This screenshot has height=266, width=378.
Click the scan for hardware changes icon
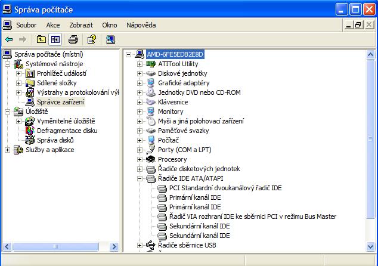point(110,39)
